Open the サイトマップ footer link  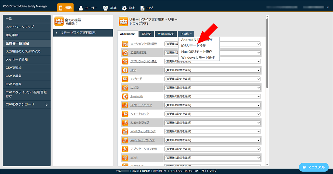[x=209, y=171]
